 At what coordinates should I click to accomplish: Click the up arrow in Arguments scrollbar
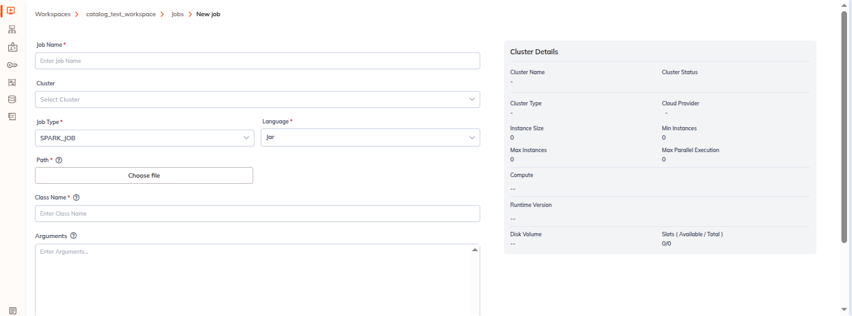pyautogui.click(x=475, y=249)
